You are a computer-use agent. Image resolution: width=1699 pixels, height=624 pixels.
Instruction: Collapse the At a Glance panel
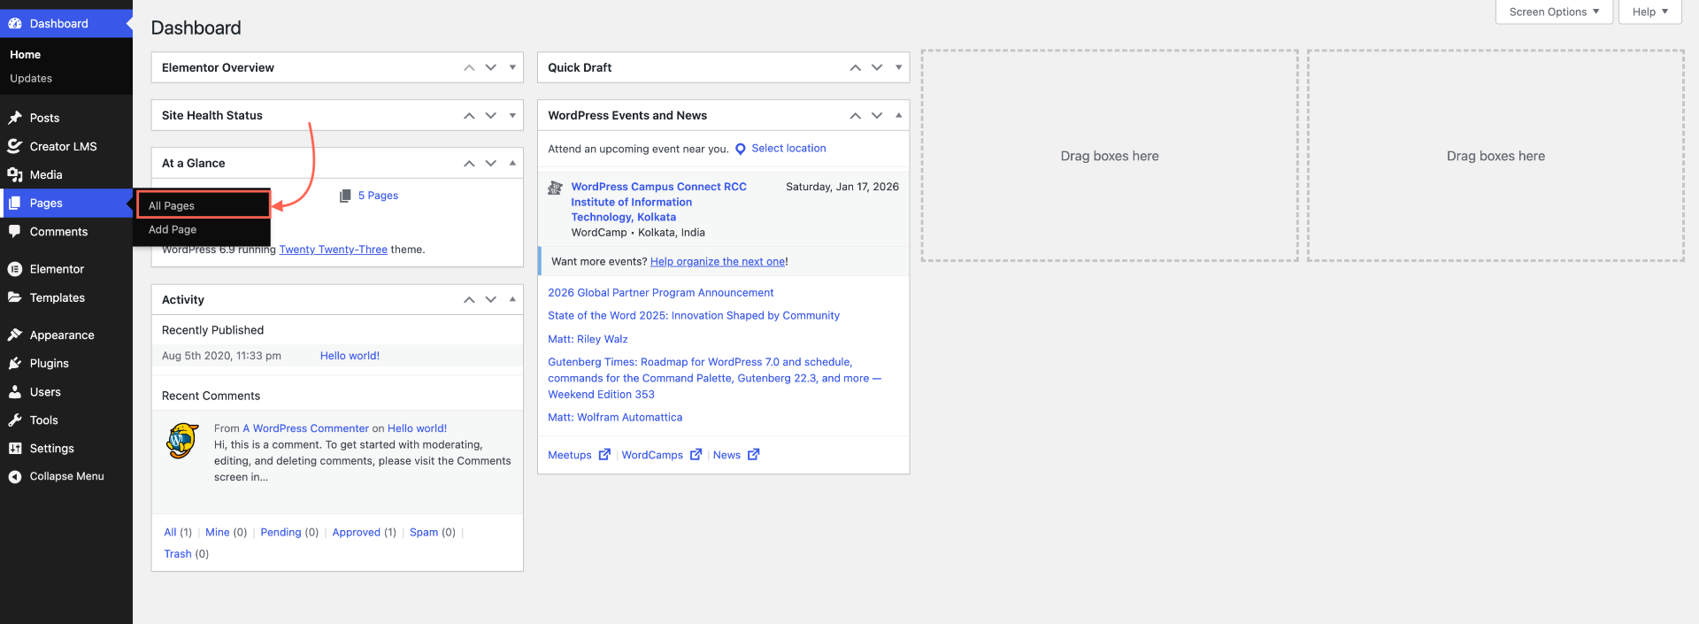point(512,163)
